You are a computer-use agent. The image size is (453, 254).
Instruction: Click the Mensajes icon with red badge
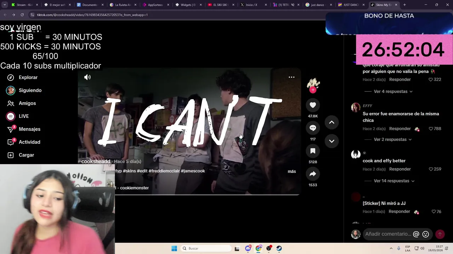click(11, 129)
